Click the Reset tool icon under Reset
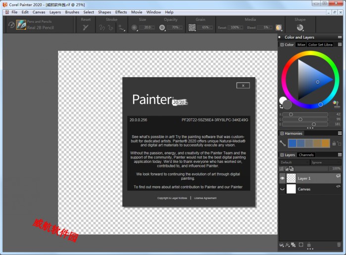346x255 pixels. [x=86, y=27]
